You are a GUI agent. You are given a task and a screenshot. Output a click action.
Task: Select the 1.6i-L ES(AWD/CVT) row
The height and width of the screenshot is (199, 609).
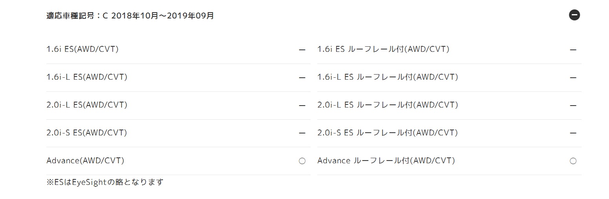(x=178, y=78)
